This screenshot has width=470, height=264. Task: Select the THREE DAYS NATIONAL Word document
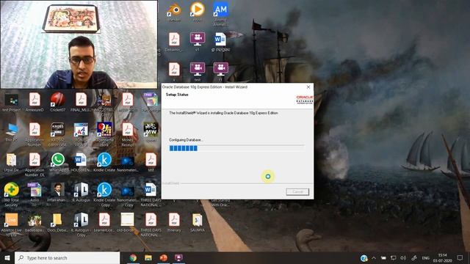pyautogui.click(x=151, y=194)
